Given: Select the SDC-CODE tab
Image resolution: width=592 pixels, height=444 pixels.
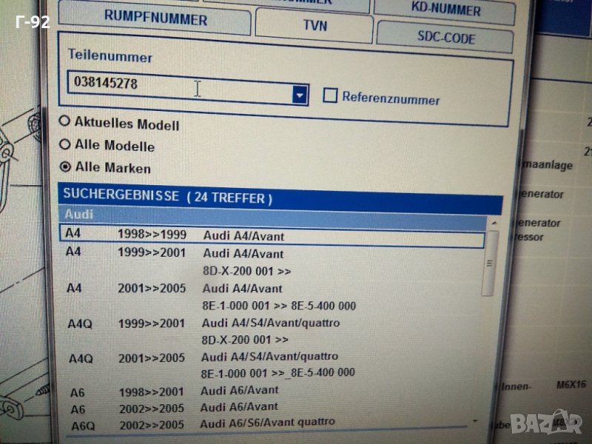Looking at the screenshot, I should (445, 37).
